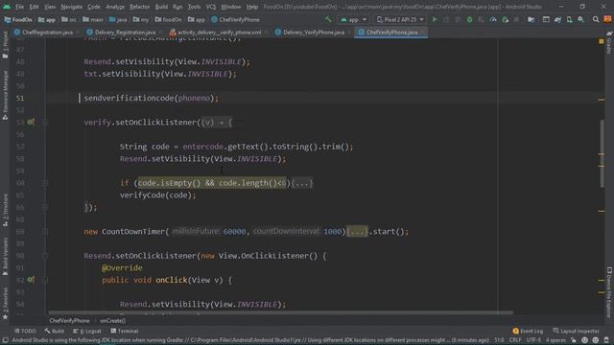Click the horizontal editor scrollbar

coord(280,312)
